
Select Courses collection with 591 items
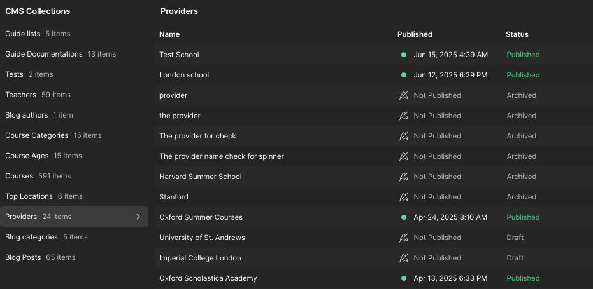74,176
